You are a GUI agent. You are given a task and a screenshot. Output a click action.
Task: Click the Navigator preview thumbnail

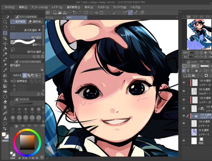[x=199, y=34]
